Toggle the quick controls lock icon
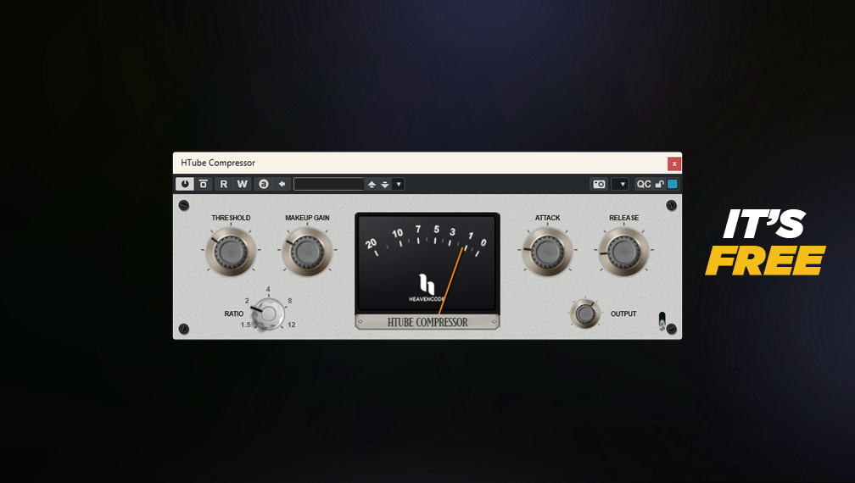Image resolution: width=855 pixels, height=483 pixels. point(659,184)
